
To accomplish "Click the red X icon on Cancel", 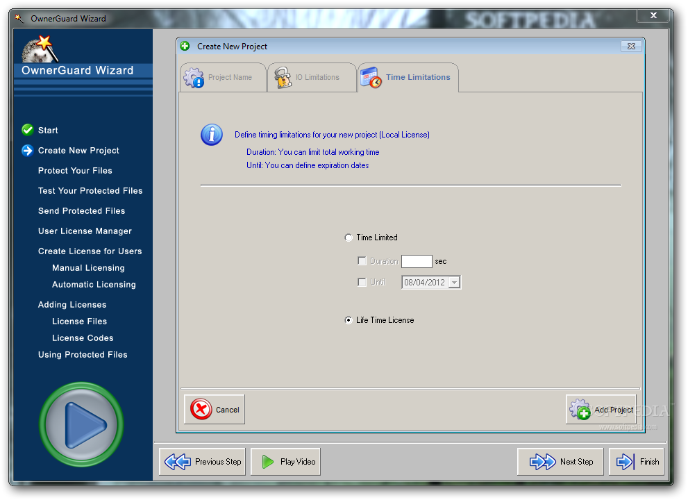I will pos(201,409).
